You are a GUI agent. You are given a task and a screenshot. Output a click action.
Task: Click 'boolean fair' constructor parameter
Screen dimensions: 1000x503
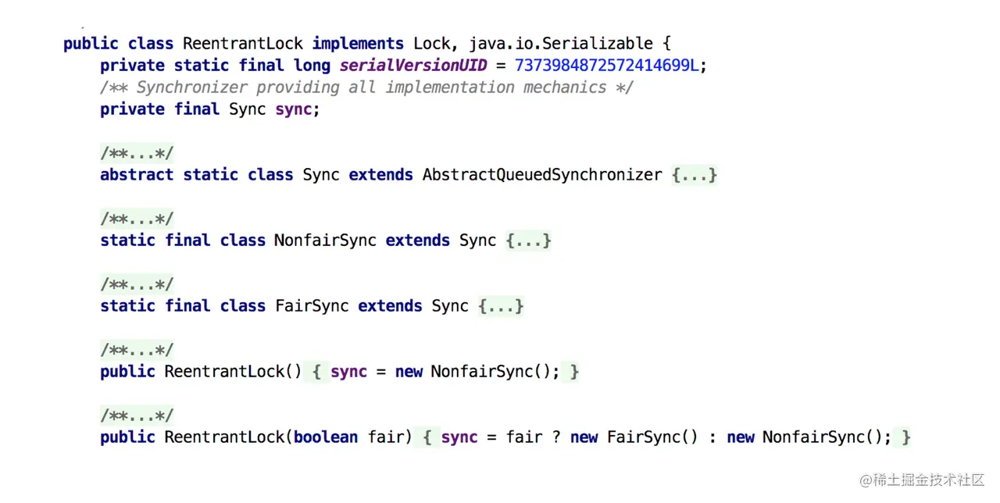[x=348, y=437]
